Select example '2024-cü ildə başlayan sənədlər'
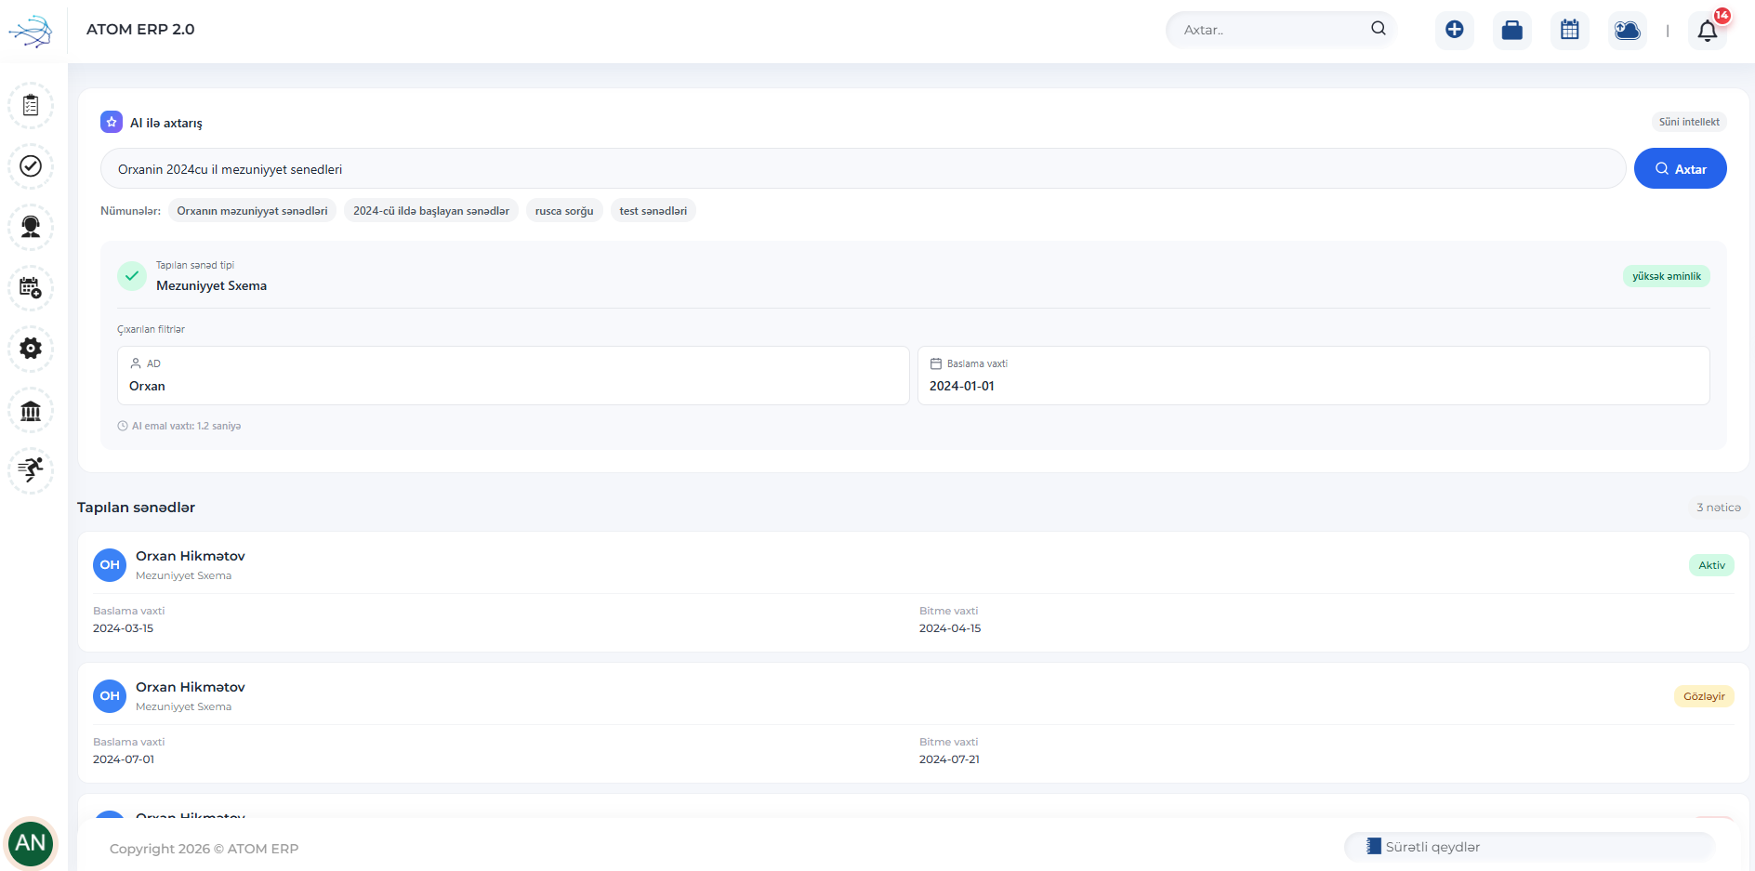The height and width of the screenshot is (871, 1755). pos(431,211)
